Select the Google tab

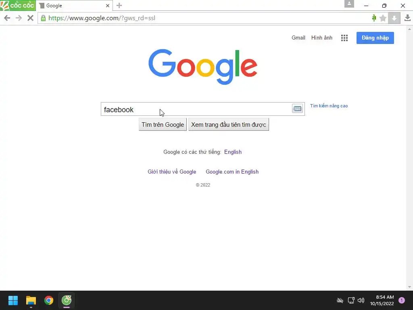[x=75, y=6]
